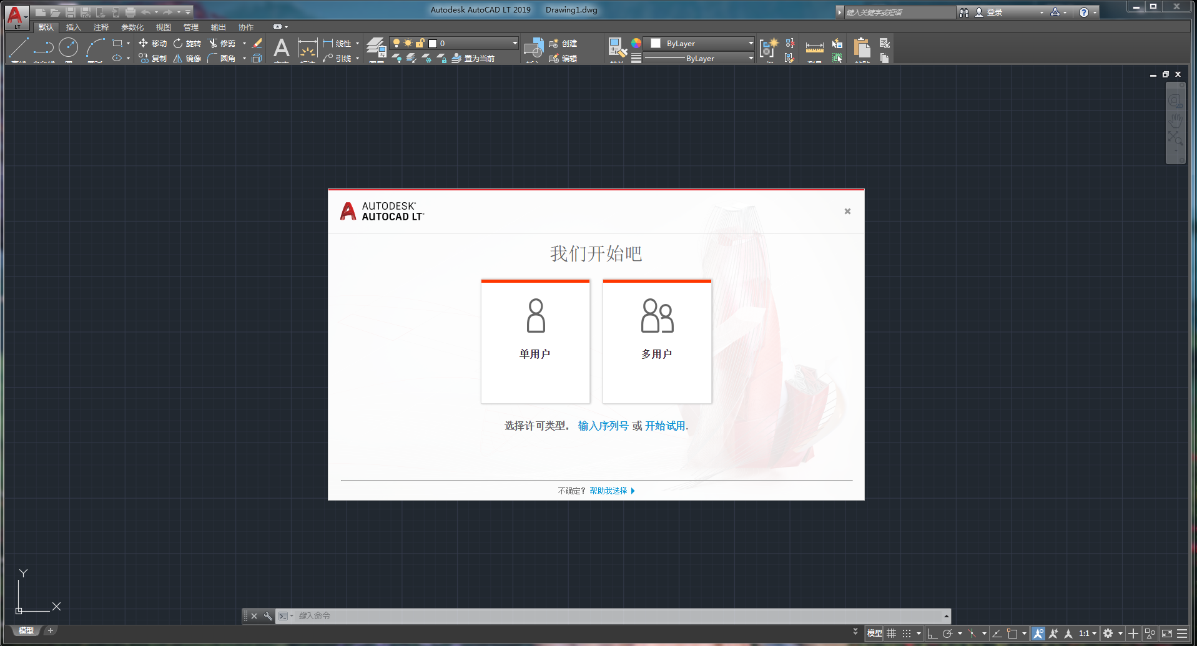The image size is (1197, 646).
Task: Select the Line (直线) drawing tool
Action: (x=19, y=47)
